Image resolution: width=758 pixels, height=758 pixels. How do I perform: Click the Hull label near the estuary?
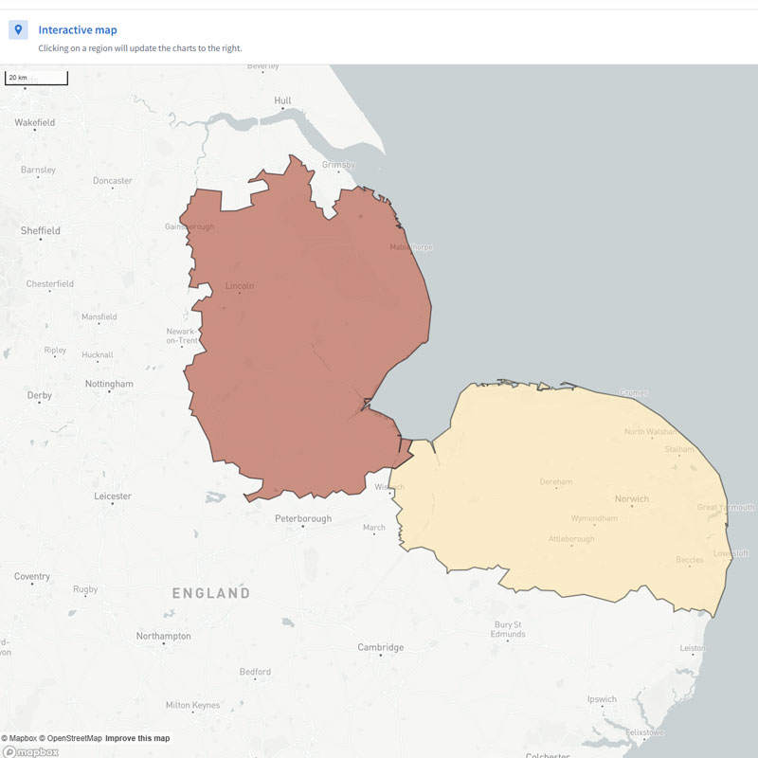point(282,100)
